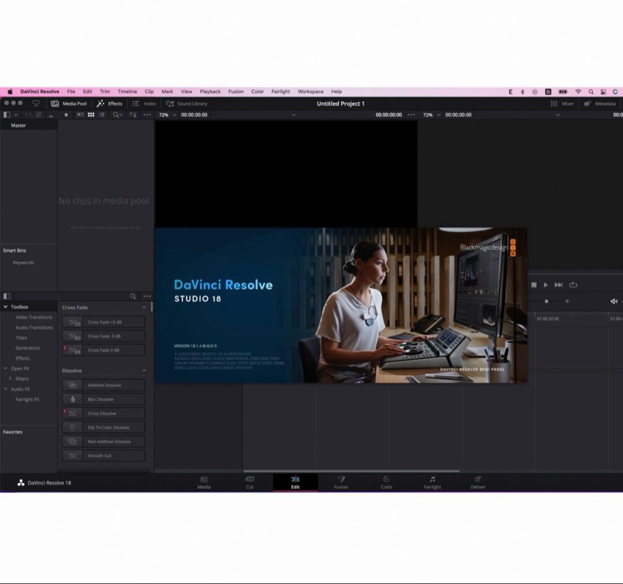Open the Playback menu
This screenshot has height=584, width=623.
click(x=210, y=92)
